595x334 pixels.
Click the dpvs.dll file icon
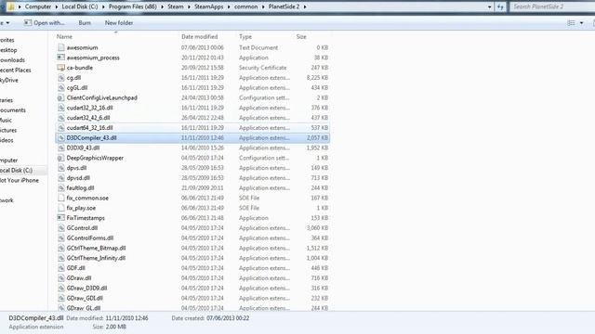click(x=60, y=168)
